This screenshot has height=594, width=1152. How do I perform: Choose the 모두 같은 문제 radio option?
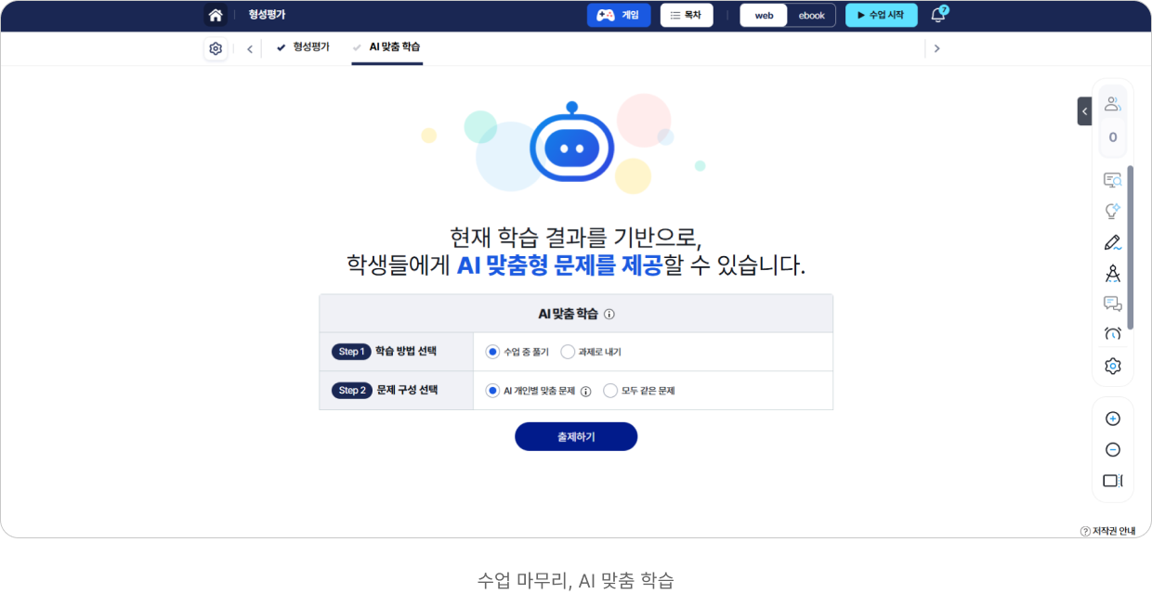(610, 391)
